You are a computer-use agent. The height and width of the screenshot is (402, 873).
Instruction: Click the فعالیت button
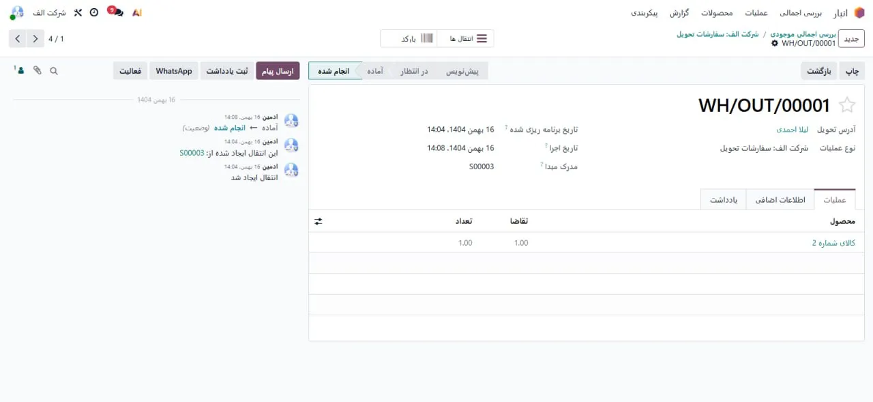click(131, 71)
